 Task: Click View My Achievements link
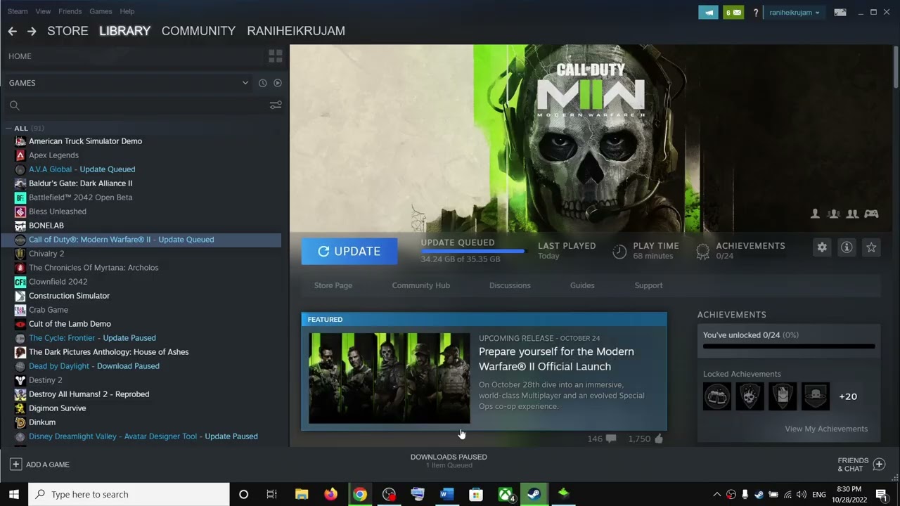point(826,429)
